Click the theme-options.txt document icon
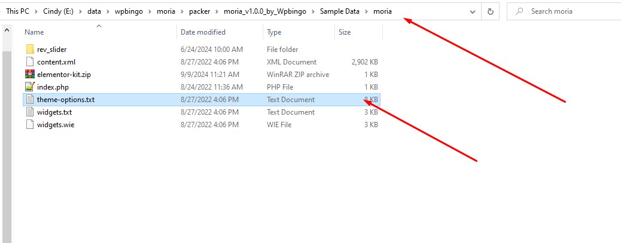The width and height of the screenshot is (621, 243). (30, 100)
